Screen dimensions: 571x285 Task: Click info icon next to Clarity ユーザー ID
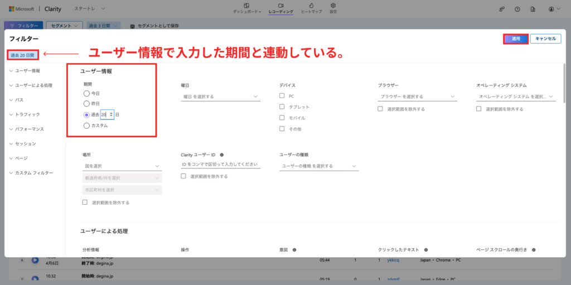[x=222, y=155]
